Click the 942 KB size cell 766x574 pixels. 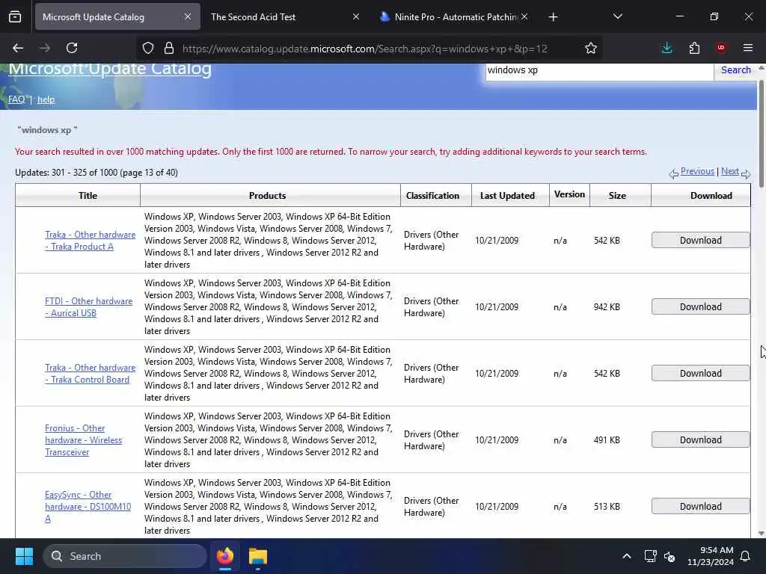[607, 307]
